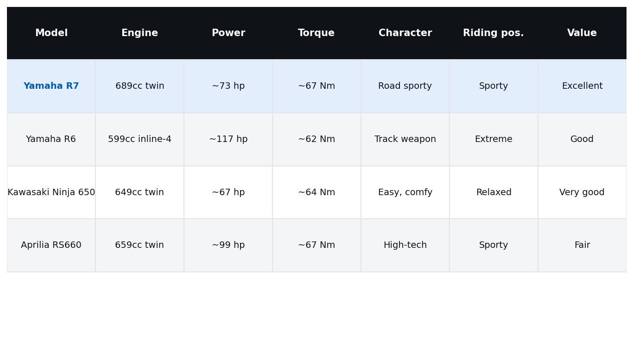This screenshot has height=345, width=633.
Task: Click the Value column header
Action: coord(582,33)
